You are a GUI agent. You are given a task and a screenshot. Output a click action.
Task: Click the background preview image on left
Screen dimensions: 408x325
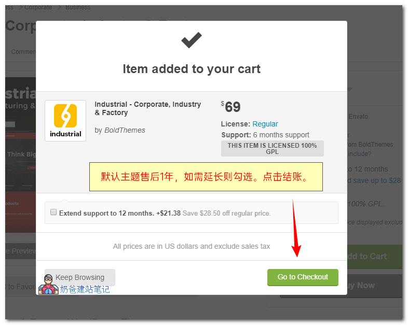pos(20,155)
